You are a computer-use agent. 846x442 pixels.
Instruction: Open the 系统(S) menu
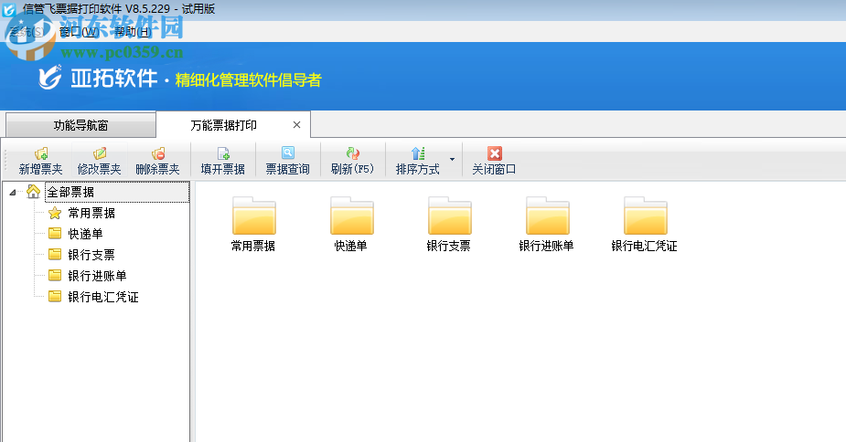[x=27, y=32]
